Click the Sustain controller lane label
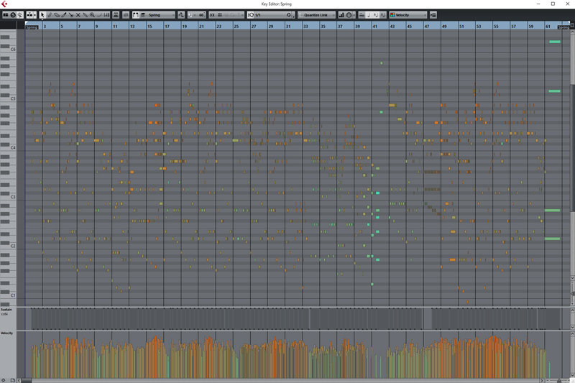This screenshot has height=383, width=575. (6, 310)
